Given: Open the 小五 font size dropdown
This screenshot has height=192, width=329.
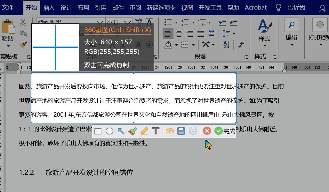Looking at the screenshot, I should pyautogui.click(x=128, y=22).
